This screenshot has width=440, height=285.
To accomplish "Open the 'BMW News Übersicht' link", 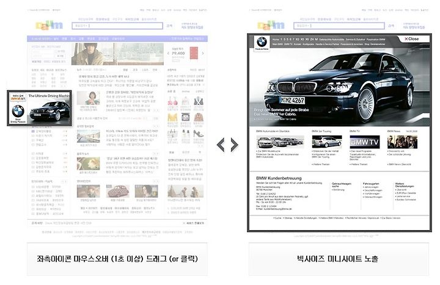I will pos(399,164).
